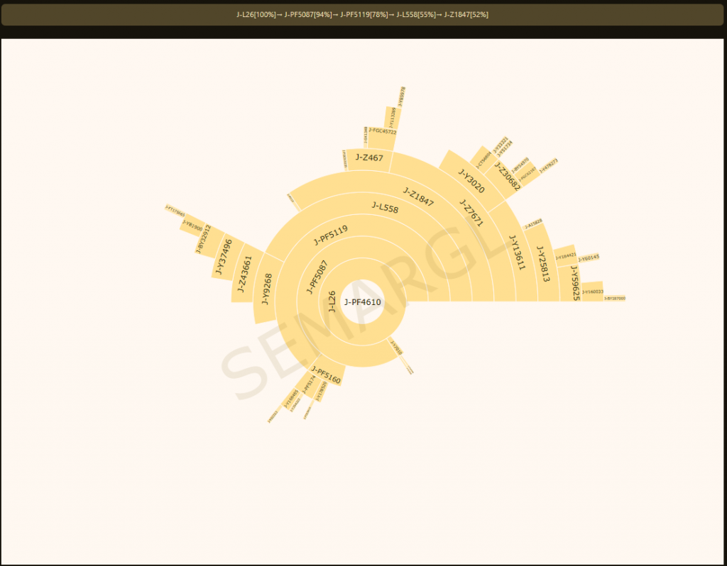Click the J-Z1847 sunburst segment

coord(418,195)
